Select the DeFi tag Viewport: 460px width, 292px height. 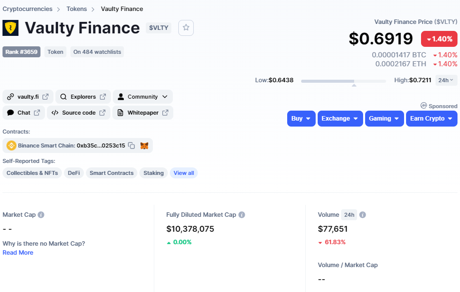[x=74, y=173]
